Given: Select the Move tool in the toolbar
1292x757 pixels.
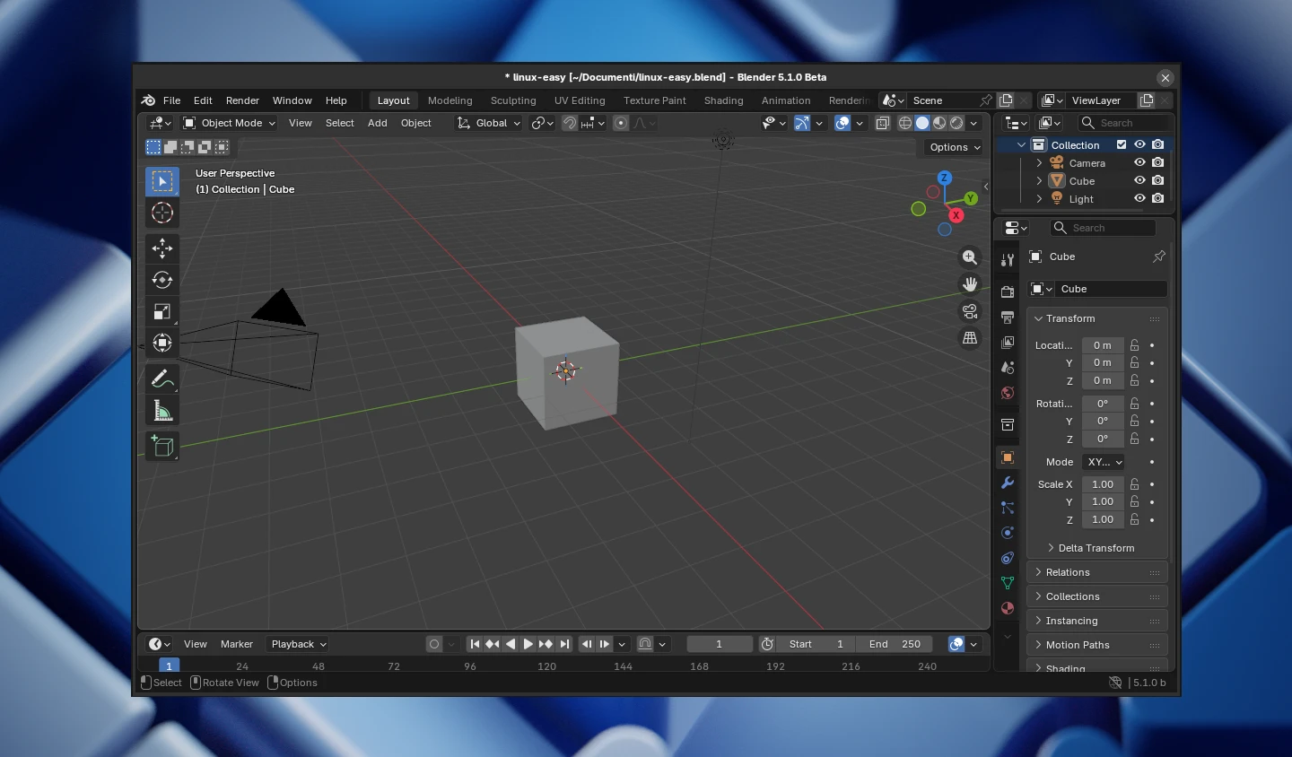Looking at the screenshot, I should point(162,248).
